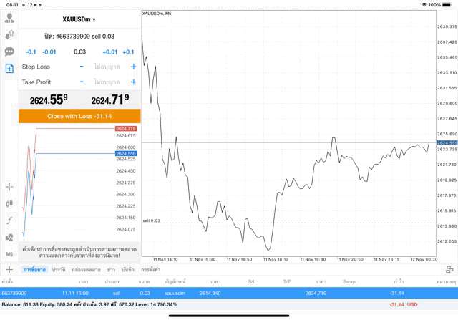Select the crosshair tool icon
This screenshot has height=320, width=458.
point(9,186)
